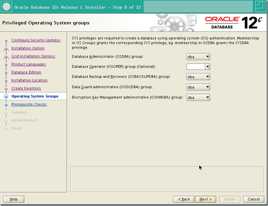268x206 pixels.
Task: Click the step bullet beside Installation Option
Action: [6, 48]
